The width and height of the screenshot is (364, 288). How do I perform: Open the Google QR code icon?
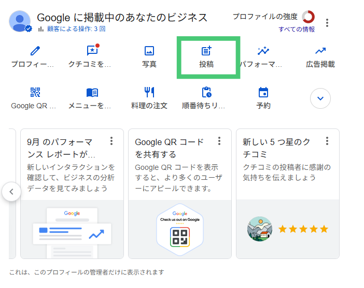pos(35,92)
